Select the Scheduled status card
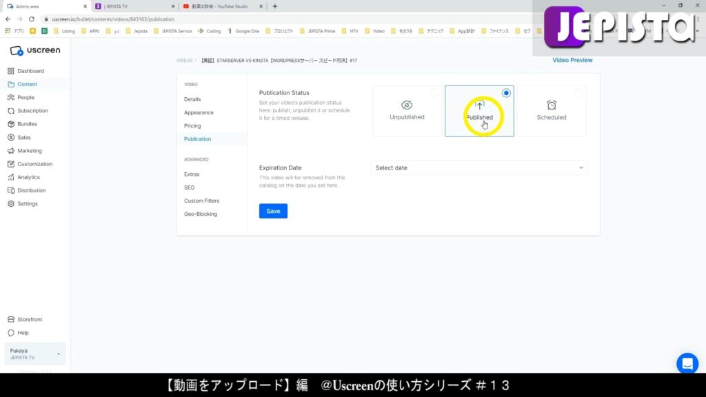The image size is (706, 397). [x=551, y=111]
